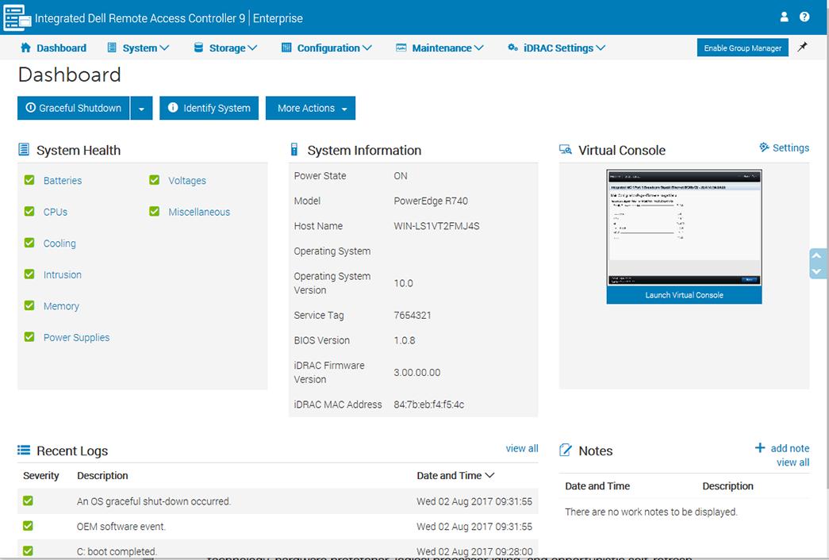
Task: Sort logs by Date and Time chevron
Action: point(489,476)
